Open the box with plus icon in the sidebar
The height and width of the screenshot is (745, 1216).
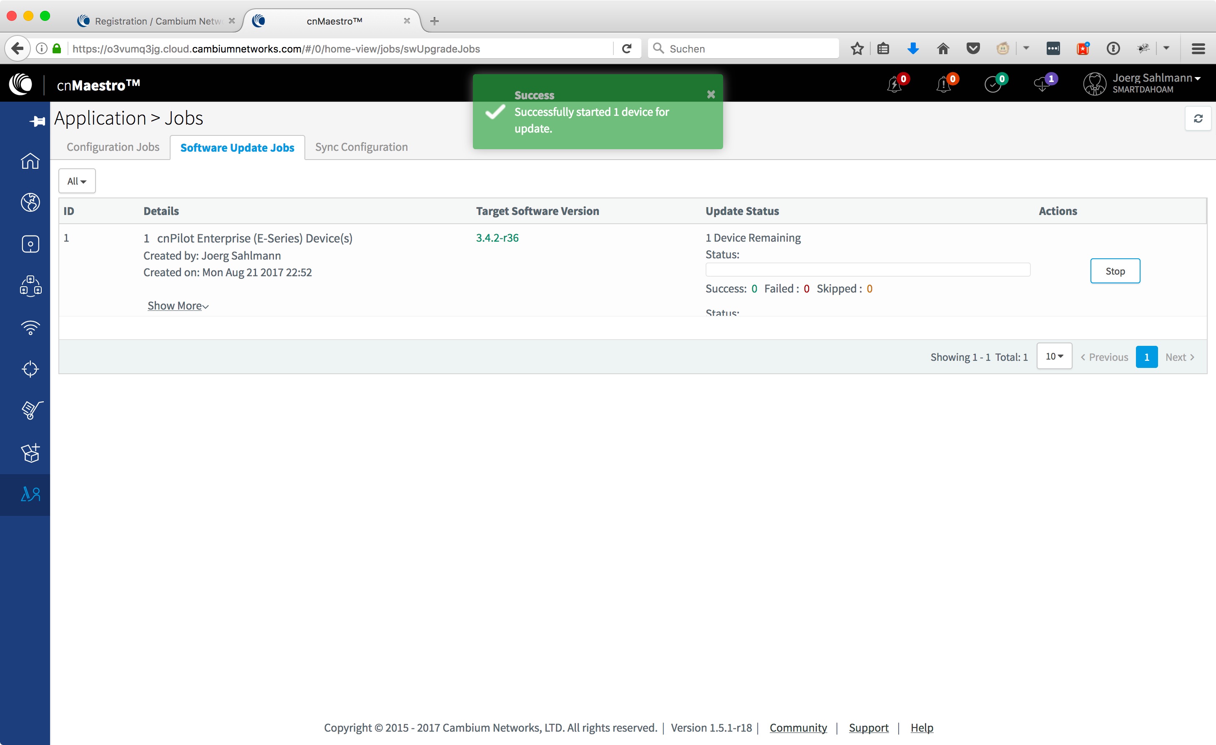point(30,452)
